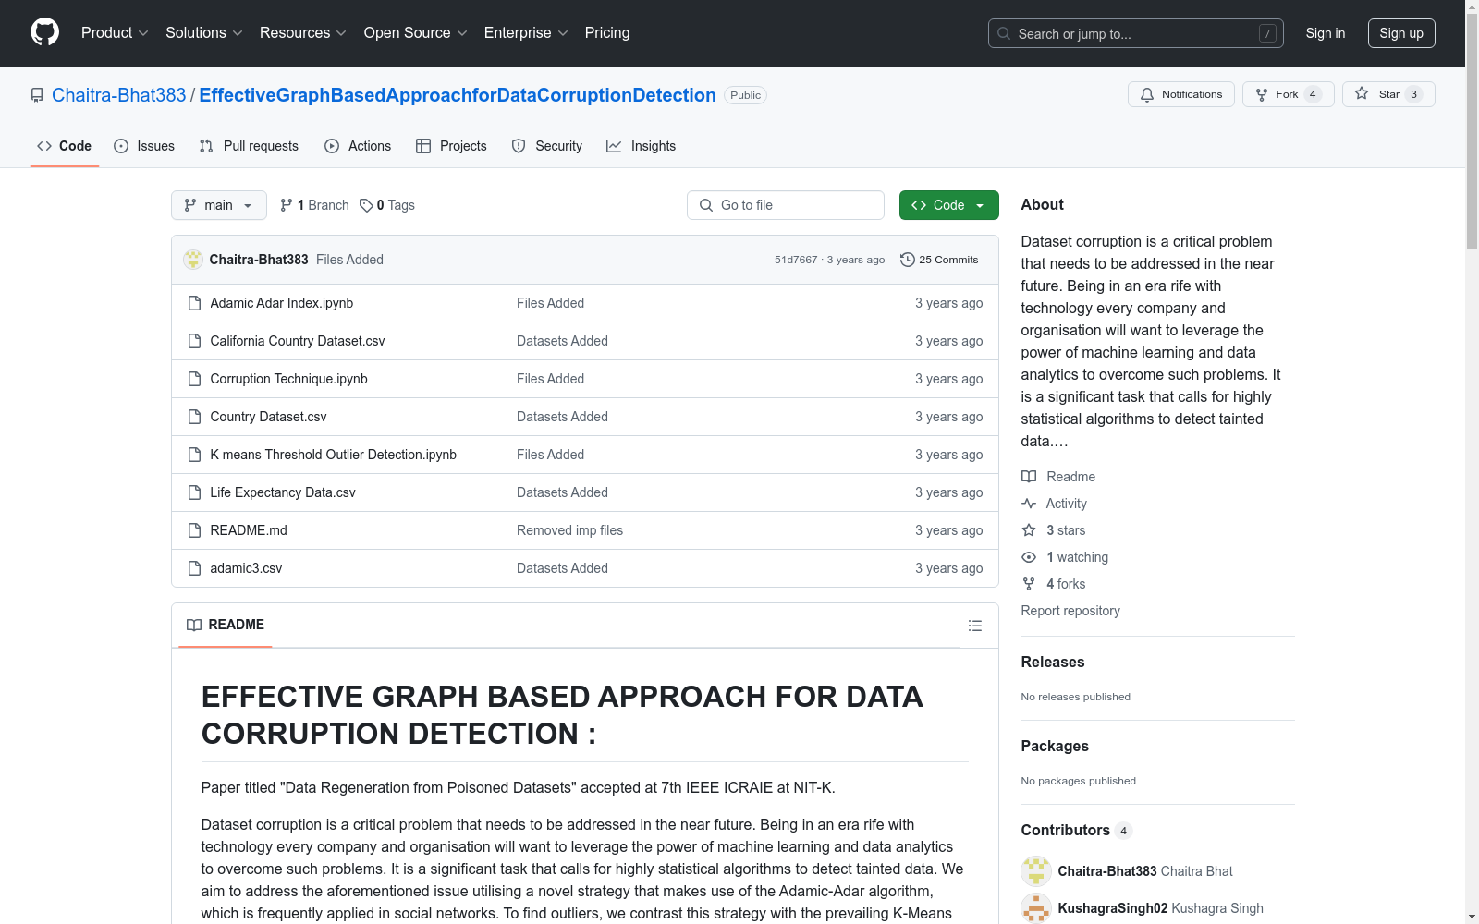Click the pulse icon next to Activity
This screenshot has height=924, width=1479.
click(1029, 504)
